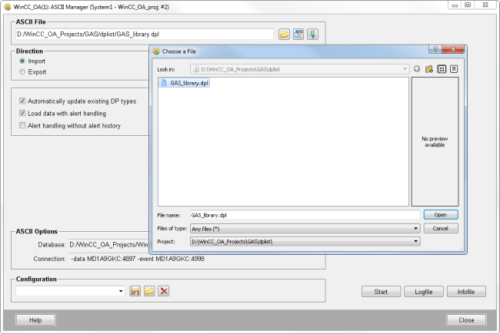Click the Open button in the file dialog
Image resolution: width=500 pixels, height=334 pixels.
[x=441, y=214]
